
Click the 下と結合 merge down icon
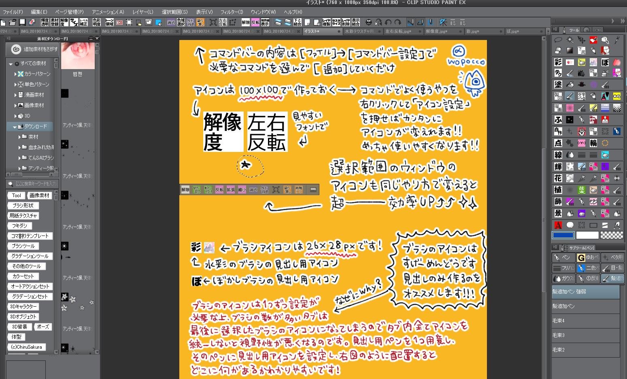(x=298, y=22)
